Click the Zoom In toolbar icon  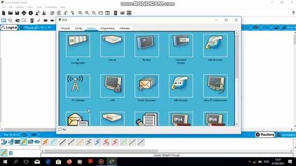click(x=80, y=13)
